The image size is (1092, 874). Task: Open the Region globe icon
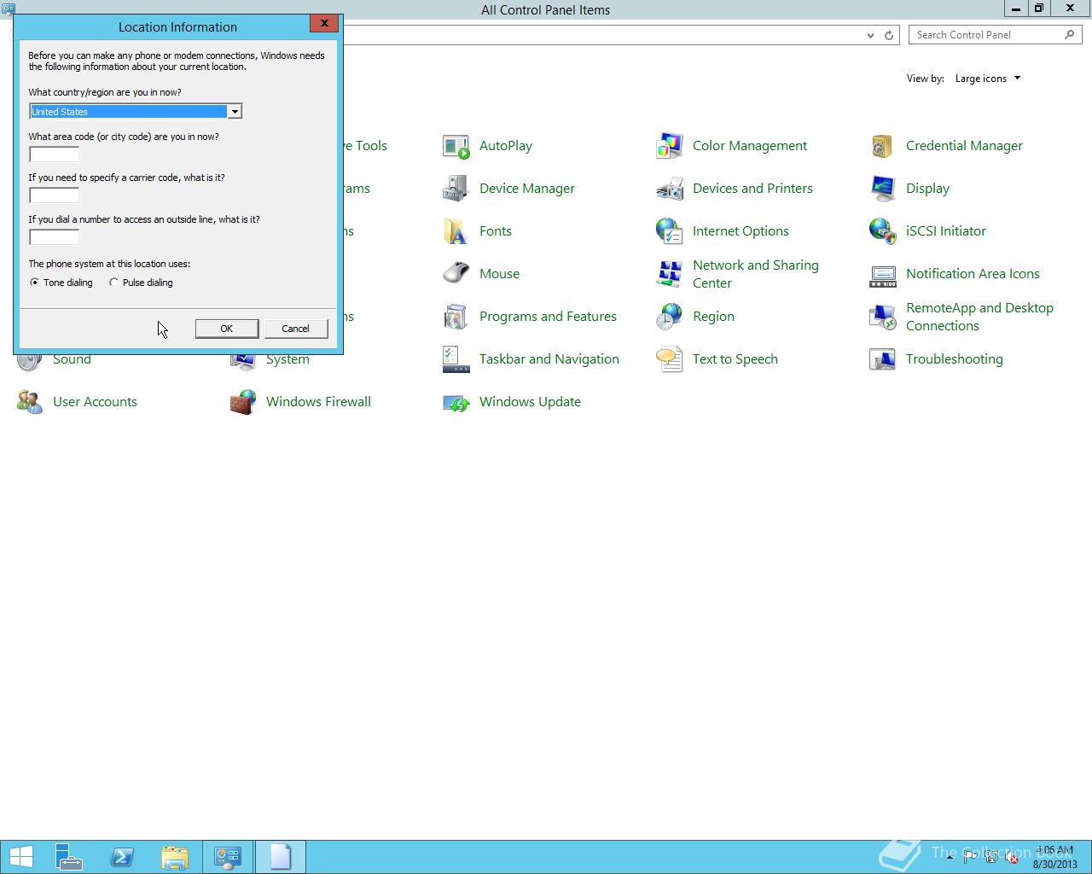click(x=670, y=317)
